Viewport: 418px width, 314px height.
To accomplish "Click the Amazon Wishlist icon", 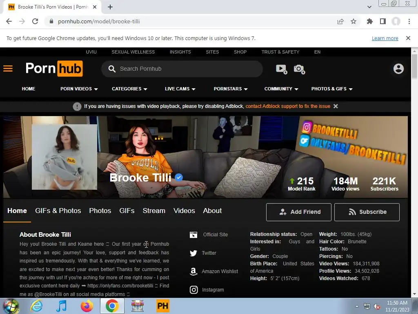I will click(x=193, y=271).
